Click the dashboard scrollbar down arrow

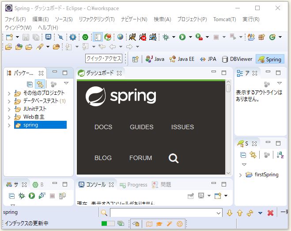[x=228, y=173]
